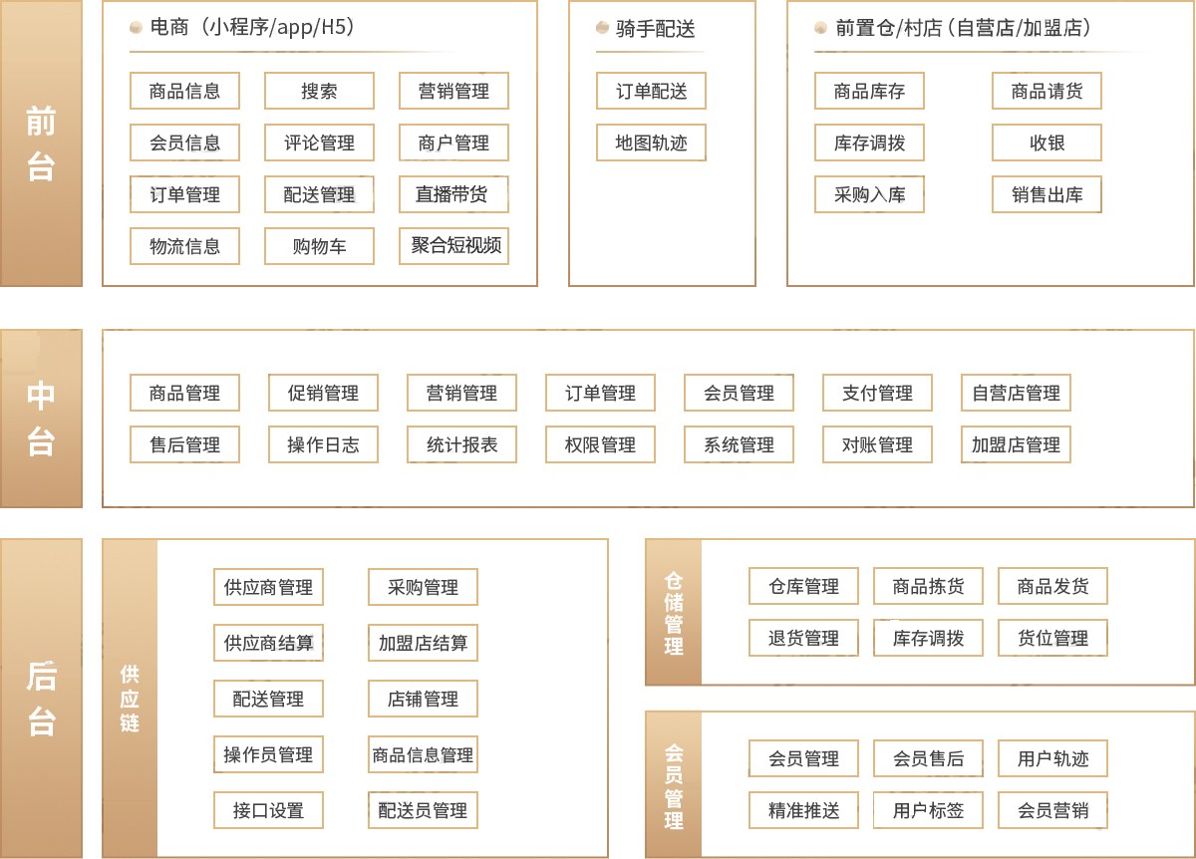The height and width of the screenshot is (859, 1196).
Task: Click the 销售出库 box
Action: pos(1046,194)
